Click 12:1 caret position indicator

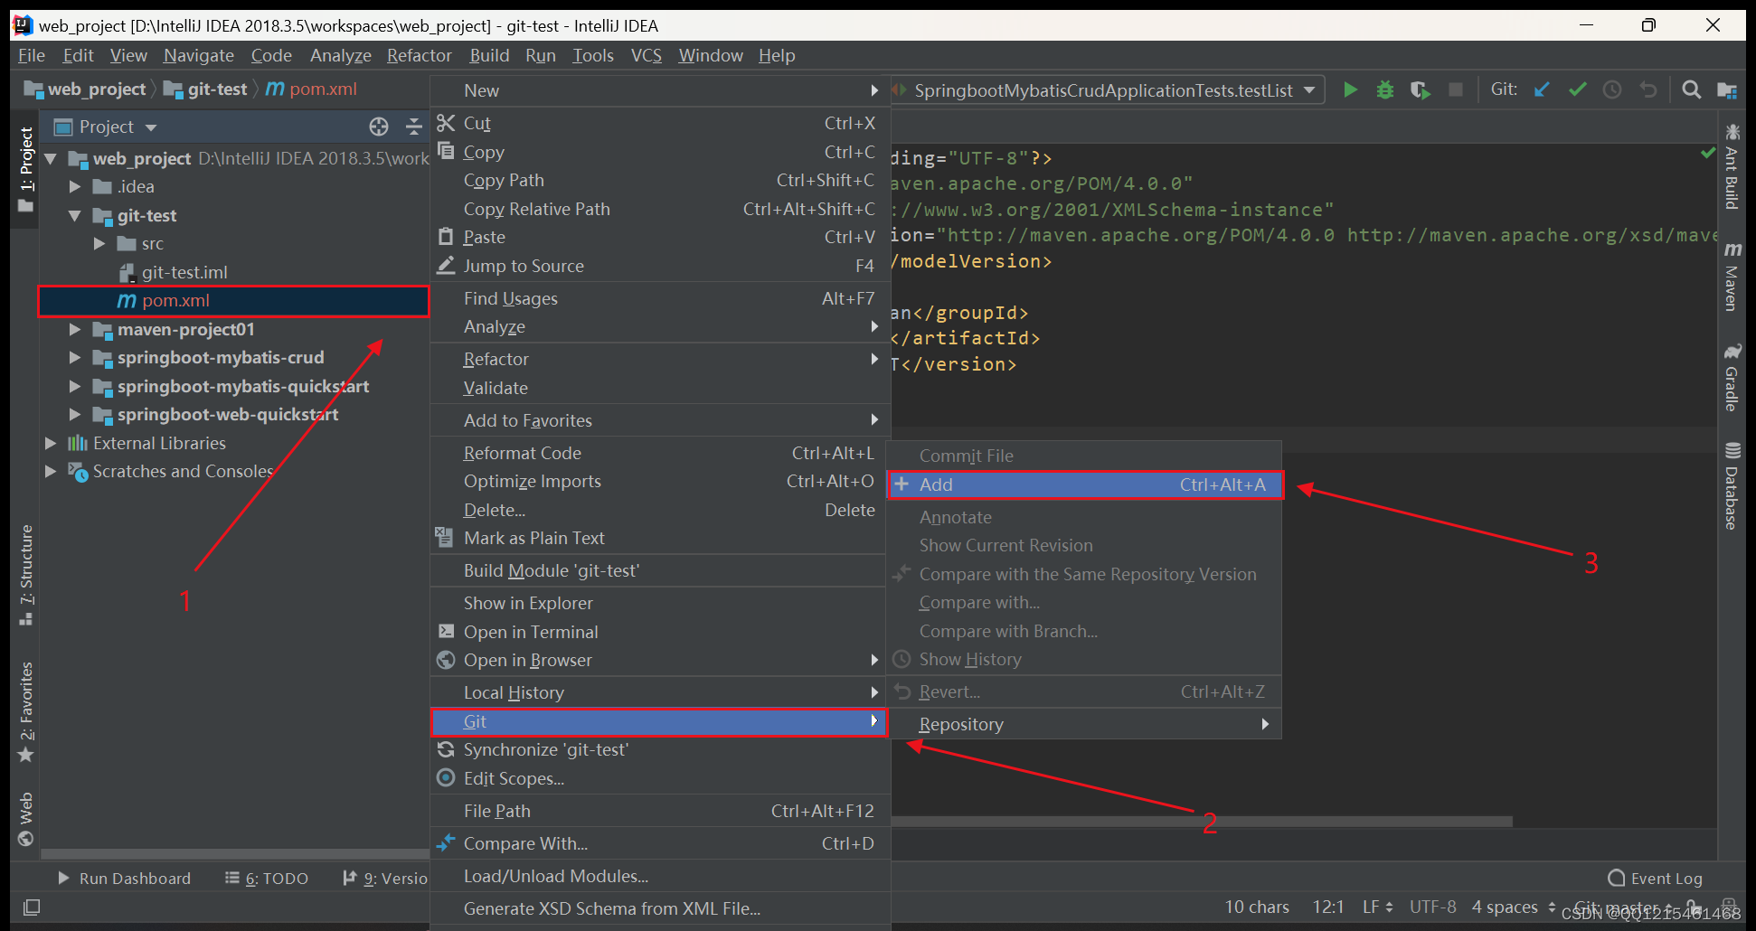pos(1328,907)
